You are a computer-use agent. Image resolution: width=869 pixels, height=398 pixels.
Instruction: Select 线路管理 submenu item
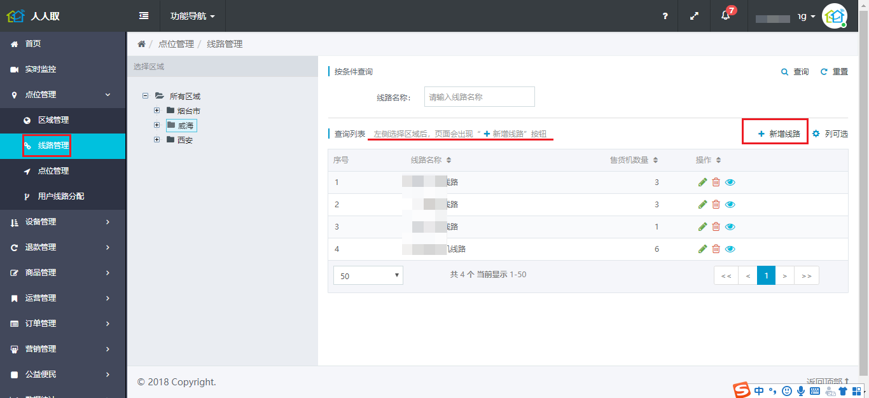click(62, 146)
